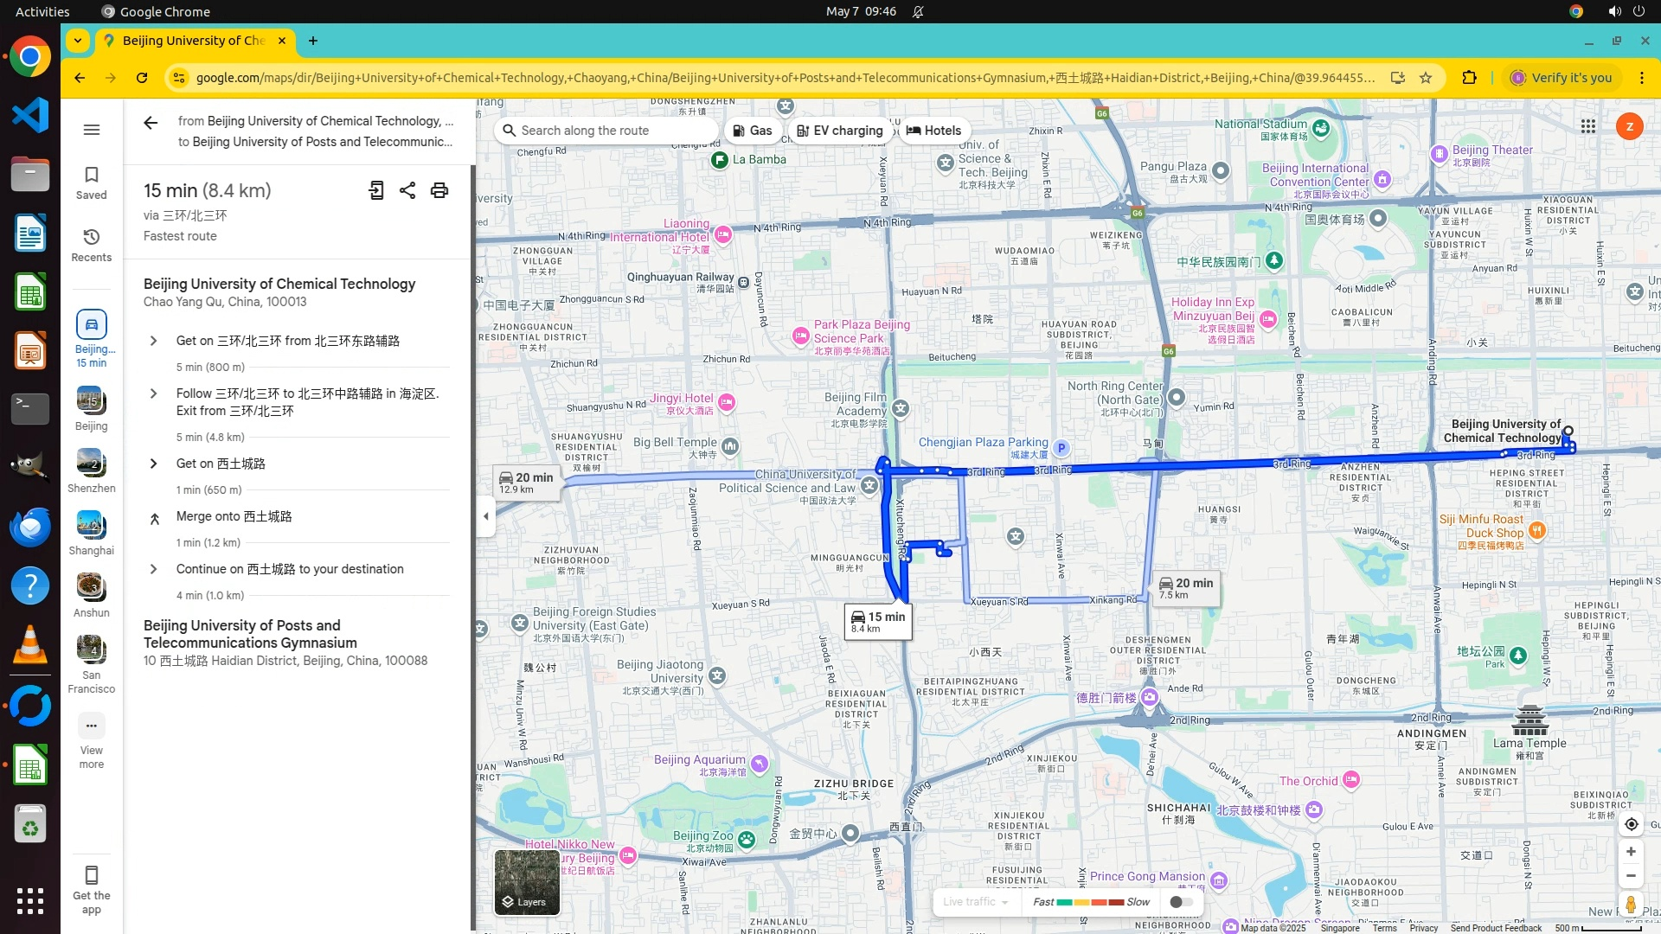Open the Maps hamburger menu

pos(92,130)
